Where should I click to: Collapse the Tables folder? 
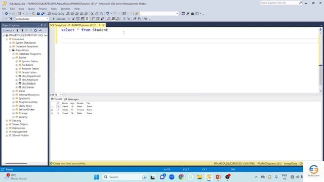click(14, 58)
